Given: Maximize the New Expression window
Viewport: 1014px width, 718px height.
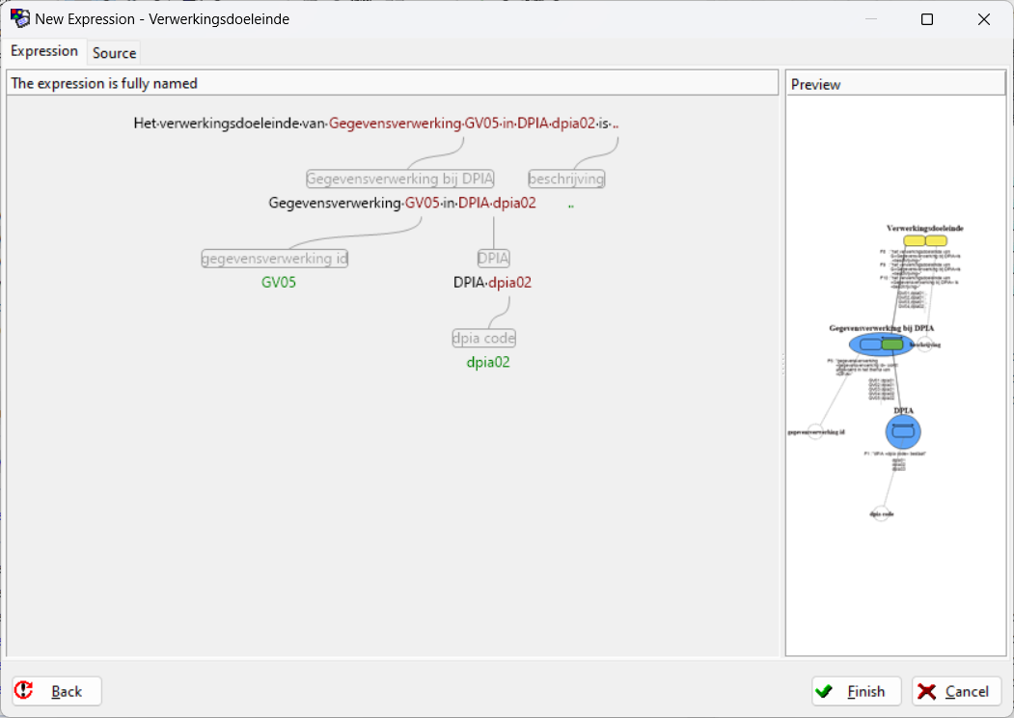Looking at the screenshot, I should (x=926, y=19).
